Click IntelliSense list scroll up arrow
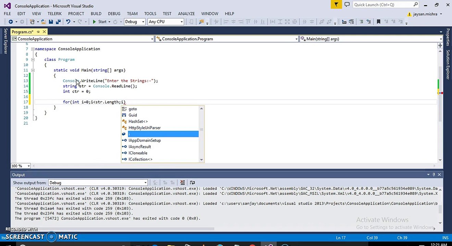 pos(201,109)
